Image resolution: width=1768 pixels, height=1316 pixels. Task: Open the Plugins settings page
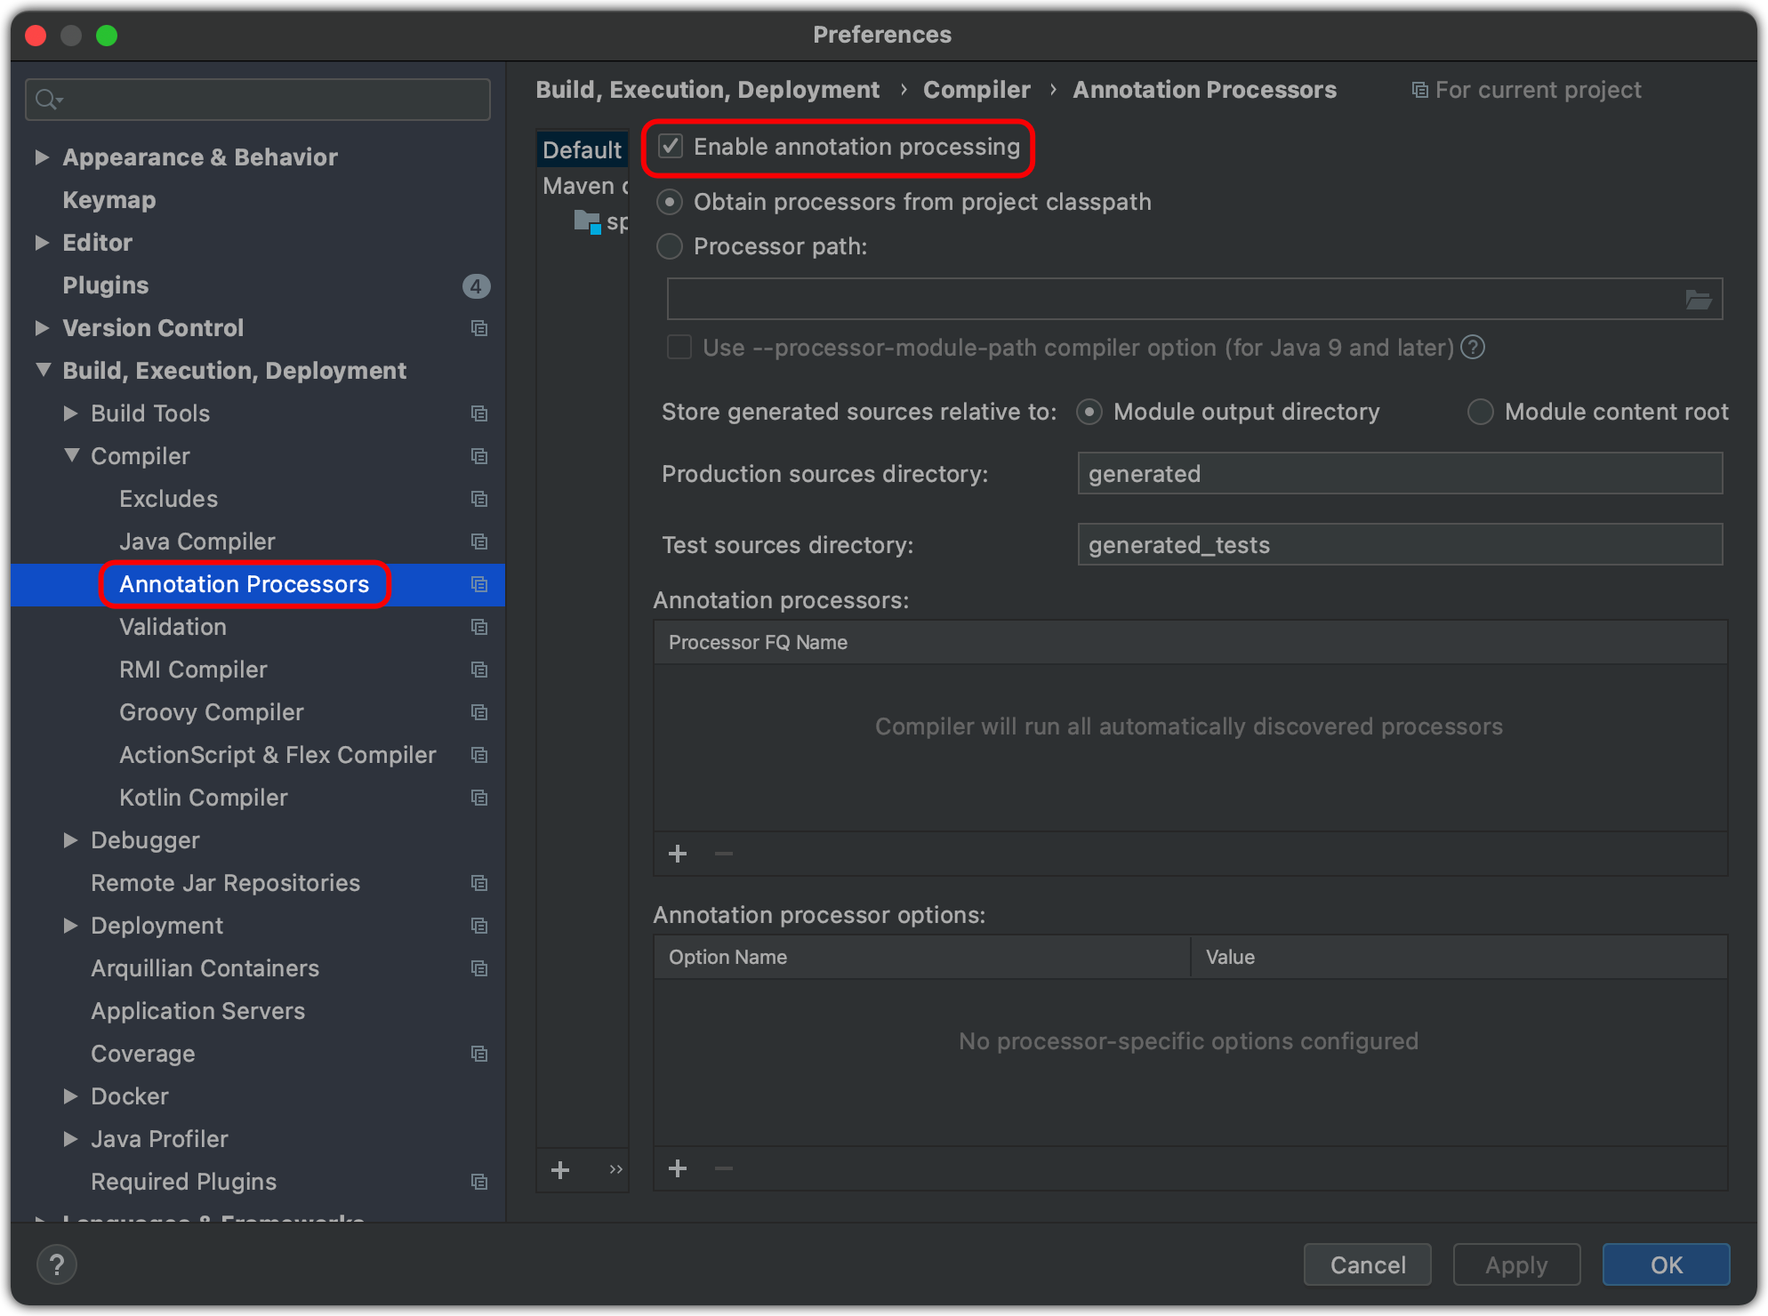pyautogui.click(x=106, y=285)
